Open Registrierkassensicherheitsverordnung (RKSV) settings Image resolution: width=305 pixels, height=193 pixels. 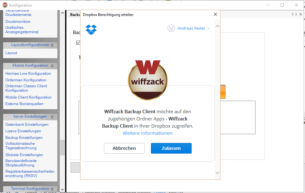point(30,174)
